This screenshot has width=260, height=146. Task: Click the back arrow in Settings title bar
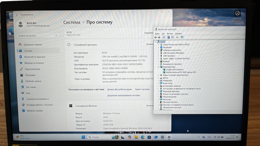tap(17, 15)
